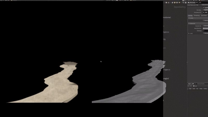The width and height of the screenshot is (208, 117).
Task: Collapse the Sequence section
Action: pos(189,23)
